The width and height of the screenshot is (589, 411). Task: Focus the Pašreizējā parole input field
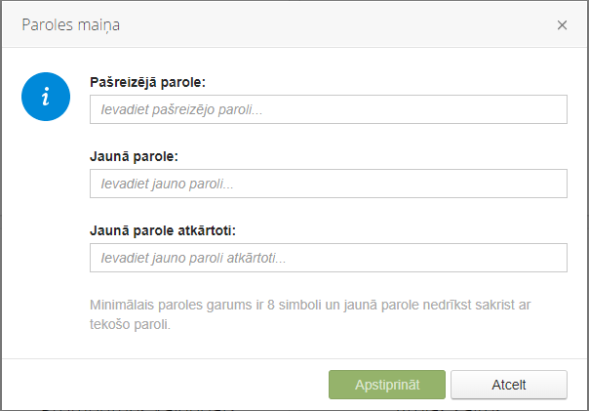click(329, 109)
